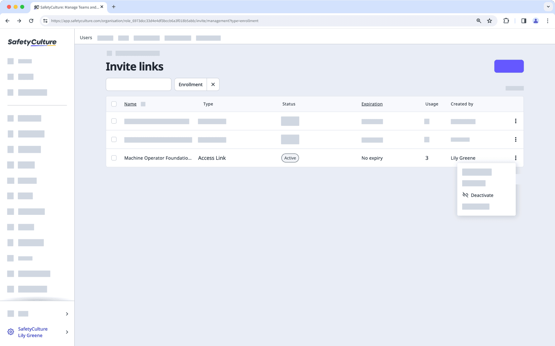Open the kebab menu on the first table row
This screenshot has width=555, height=346.
tap(516, 121)
